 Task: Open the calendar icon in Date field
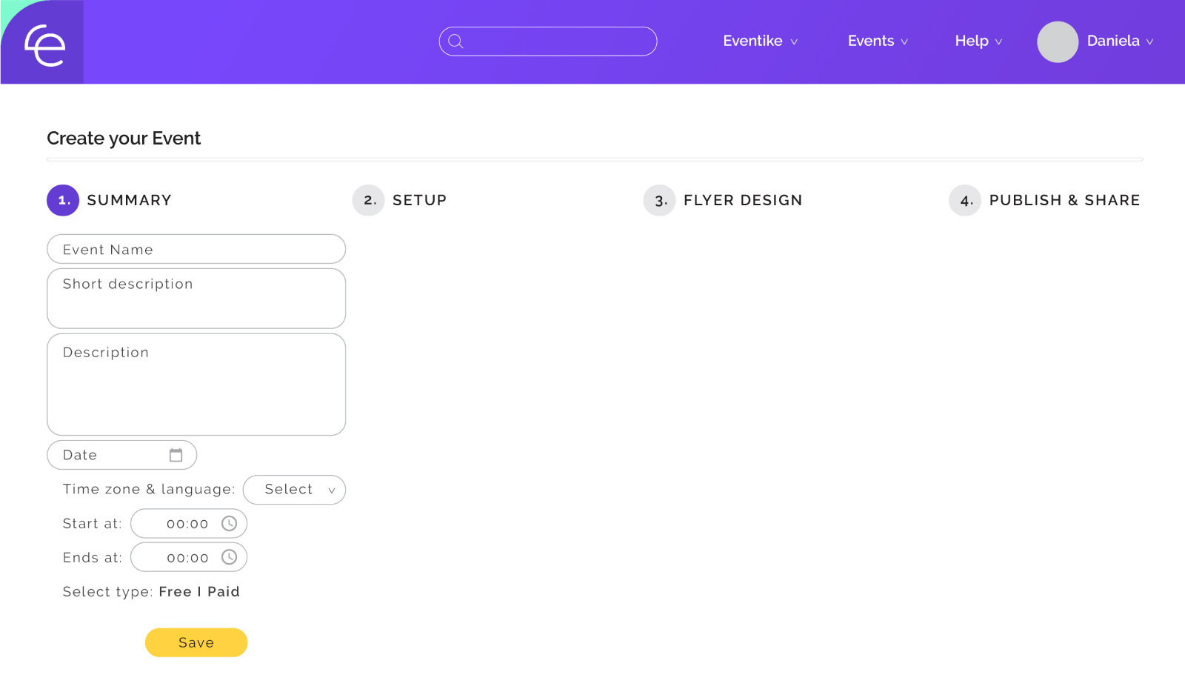pyautogui.click(x=176, y=455)
